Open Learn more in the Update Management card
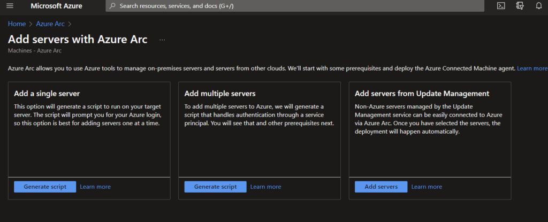The height and width of the screenshot is (222, 548). tap(427, 187)
